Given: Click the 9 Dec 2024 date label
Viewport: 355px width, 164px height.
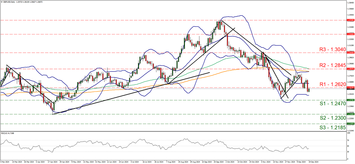Looking at the screenshot, I should click(x=301, y=162).
